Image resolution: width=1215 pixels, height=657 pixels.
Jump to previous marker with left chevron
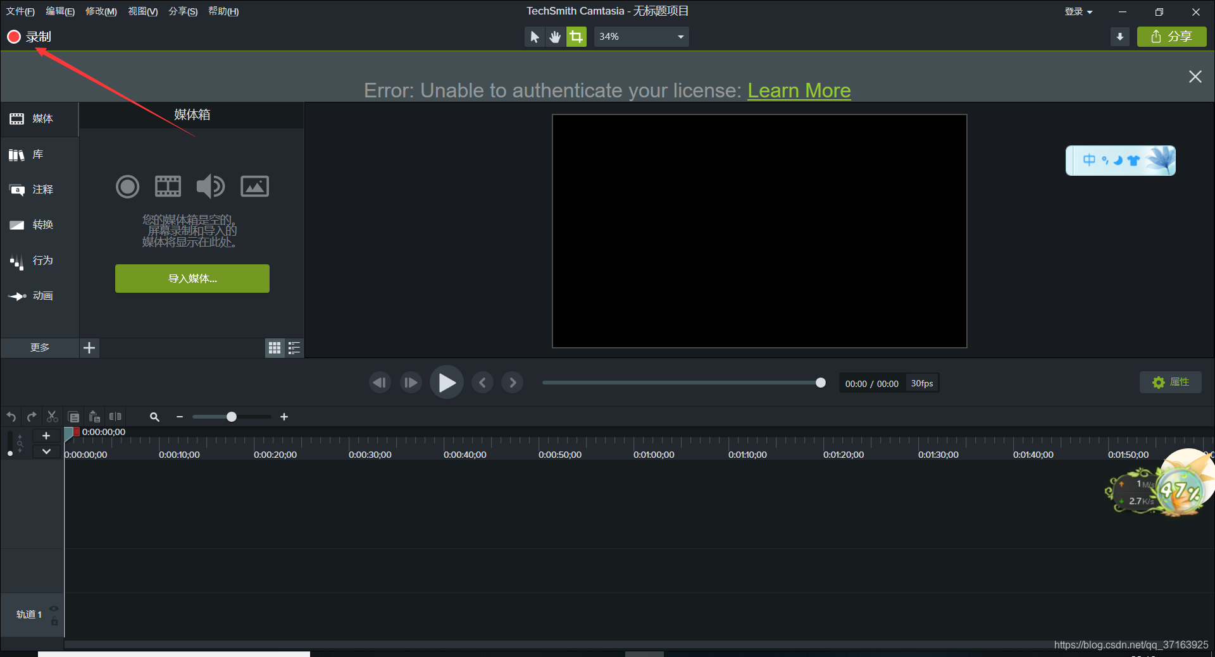[x=482, y=383]
